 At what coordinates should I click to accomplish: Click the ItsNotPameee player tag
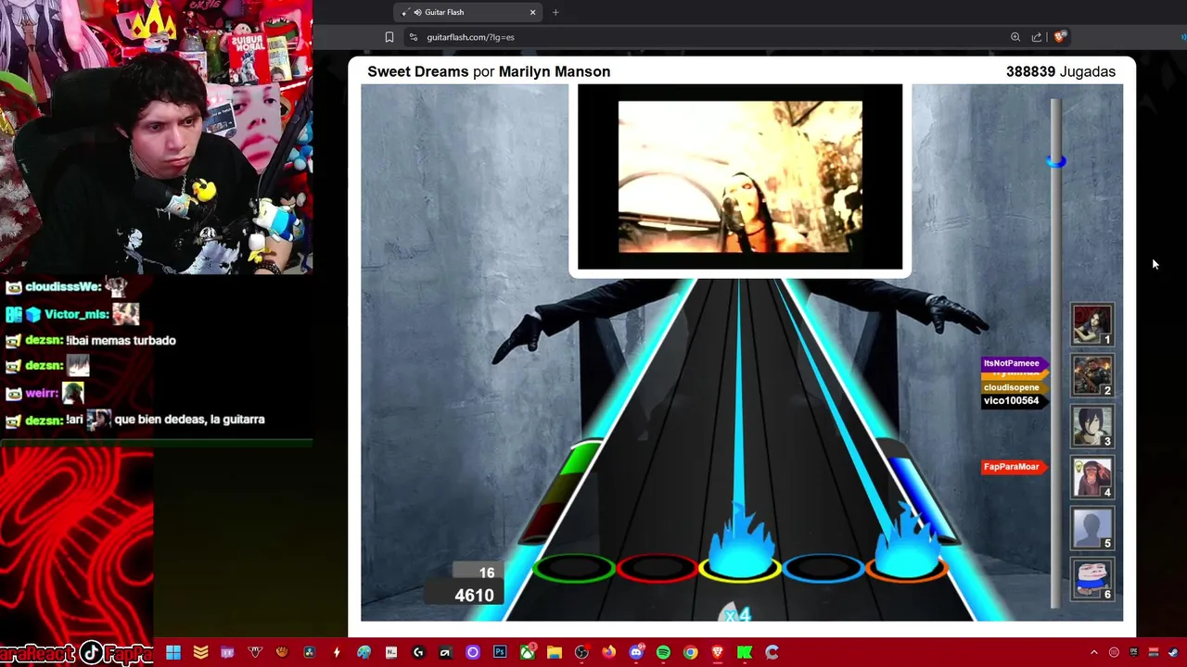coord(1014,363)
